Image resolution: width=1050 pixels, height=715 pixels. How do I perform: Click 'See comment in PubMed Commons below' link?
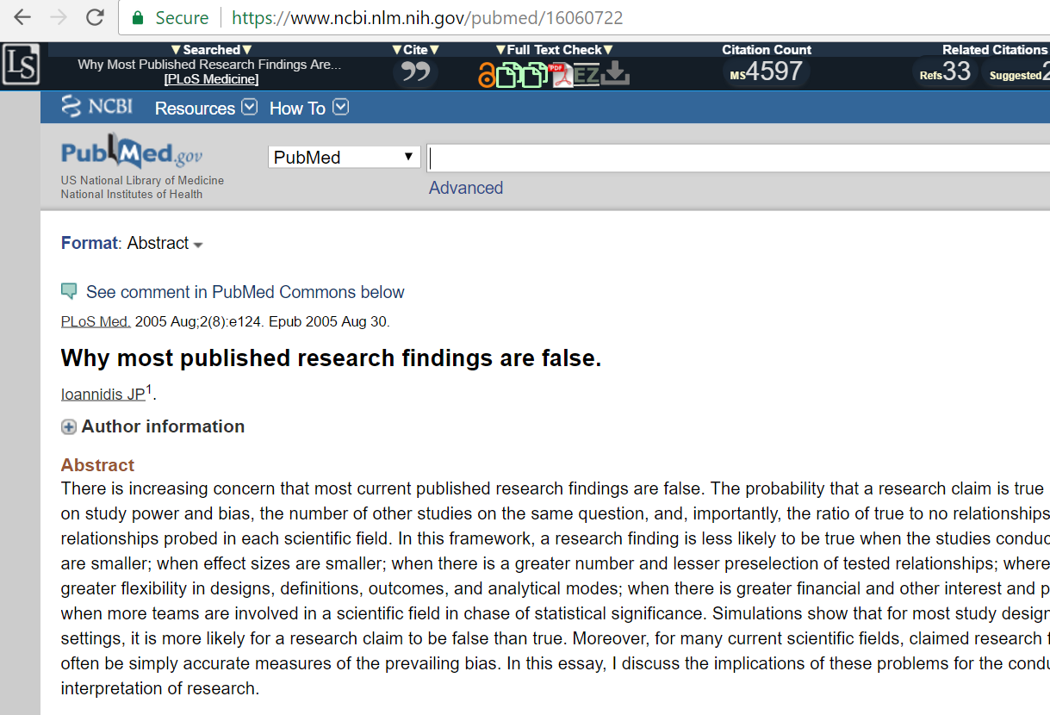point(245,292)
